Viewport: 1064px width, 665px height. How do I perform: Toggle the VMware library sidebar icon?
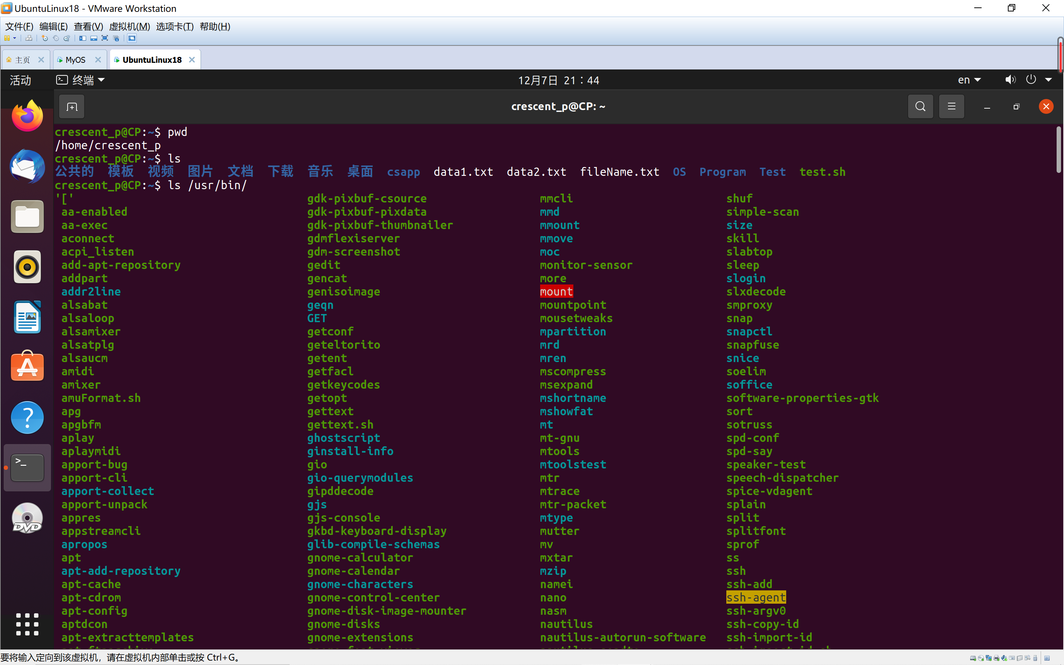pos(83,38)
